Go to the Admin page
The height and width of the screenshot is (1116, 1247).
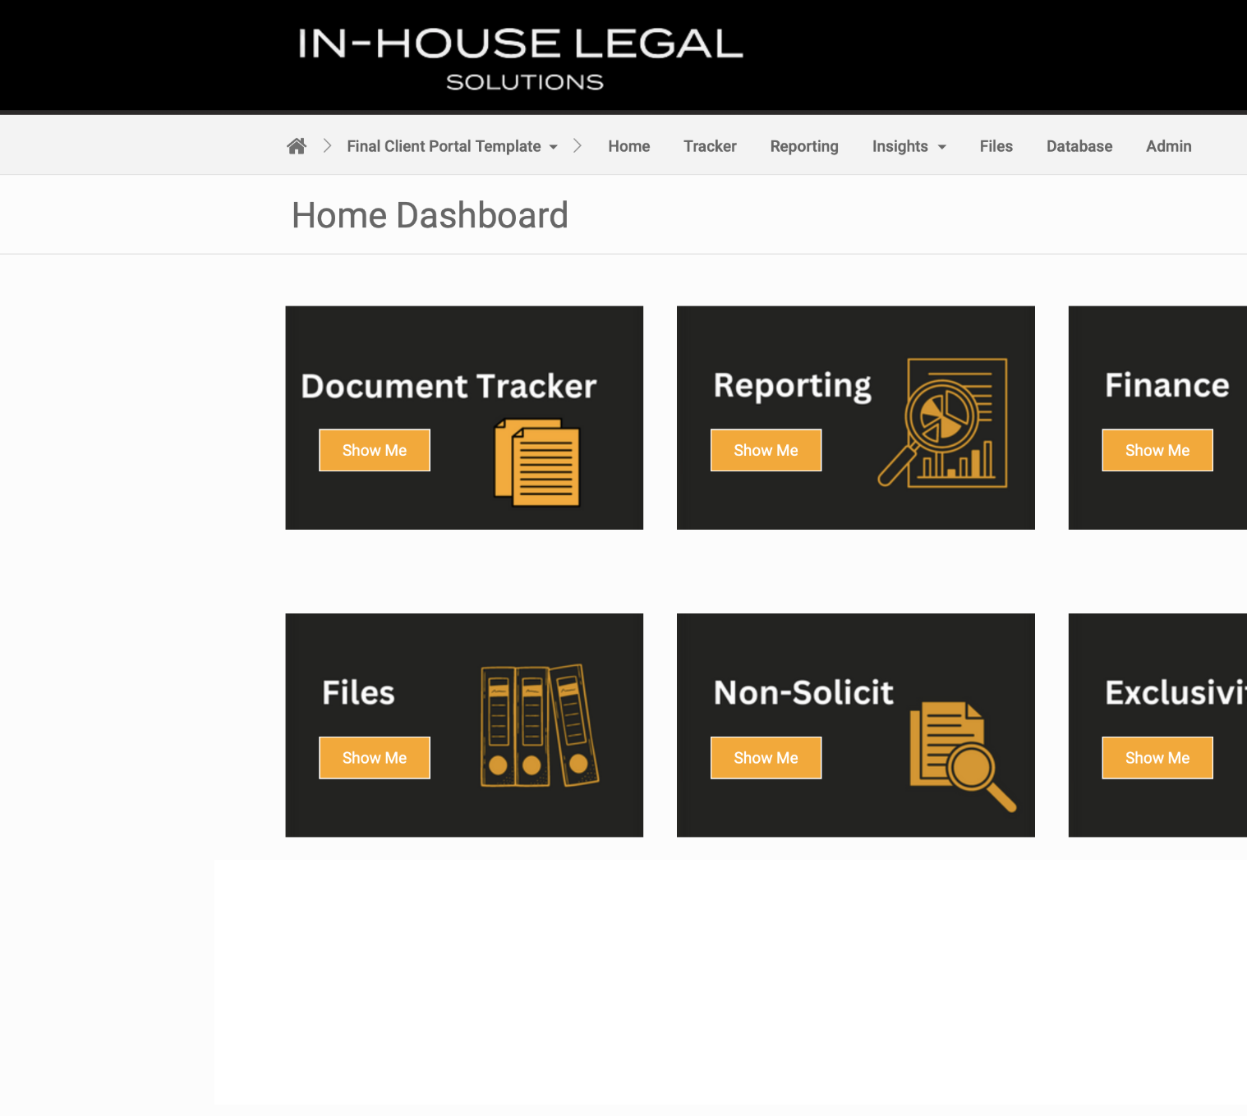(1168, 146)
